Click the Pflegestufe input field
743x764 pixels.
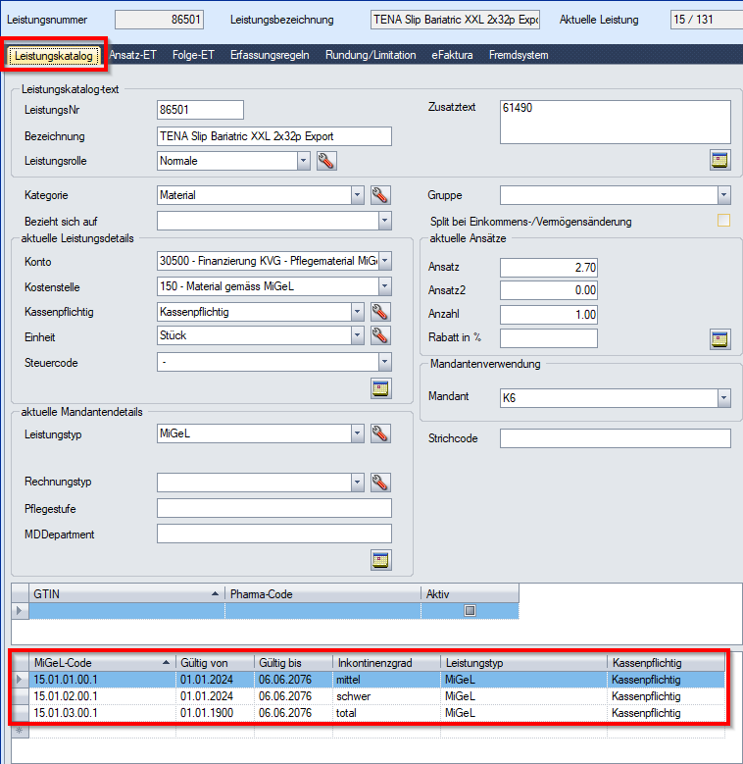tap(274, 508)
